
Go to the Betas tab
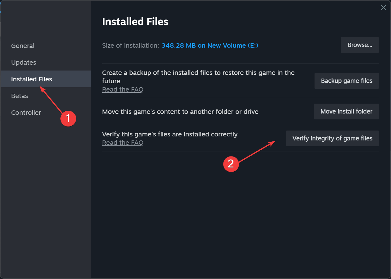(20, 96)
